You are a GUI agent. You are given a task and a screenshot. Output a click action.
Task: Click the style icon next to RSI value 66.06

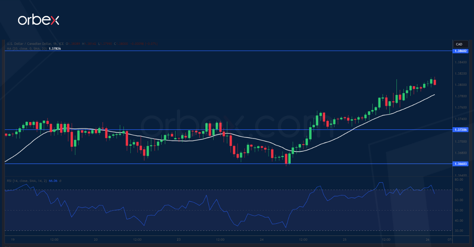tap(60, 181)
